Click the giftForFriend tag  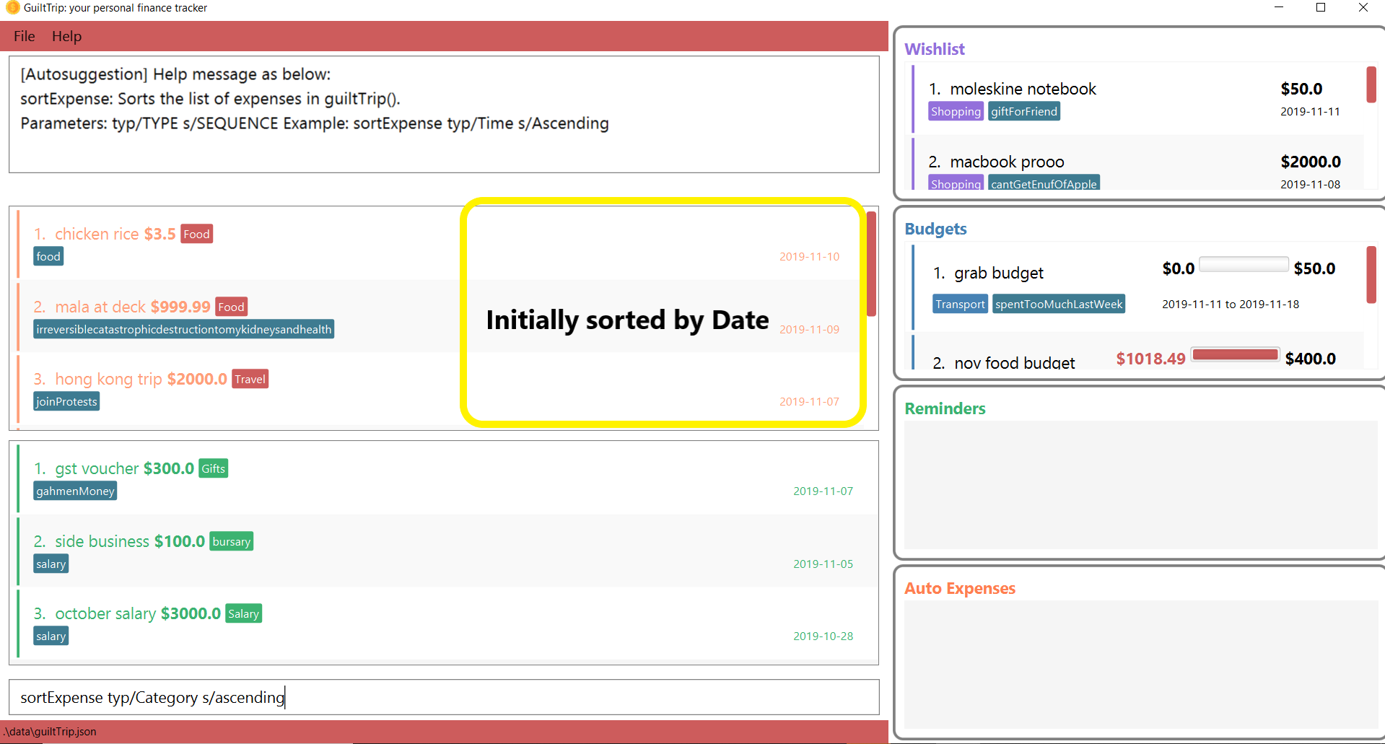(1023, 111)
